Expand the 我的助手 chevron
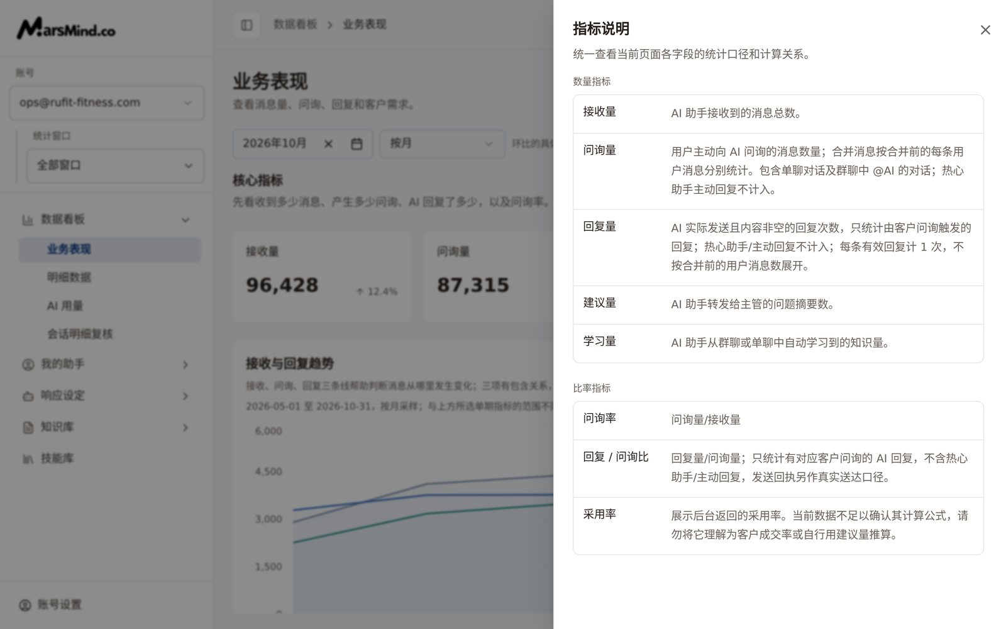 (x=185, y=365)
